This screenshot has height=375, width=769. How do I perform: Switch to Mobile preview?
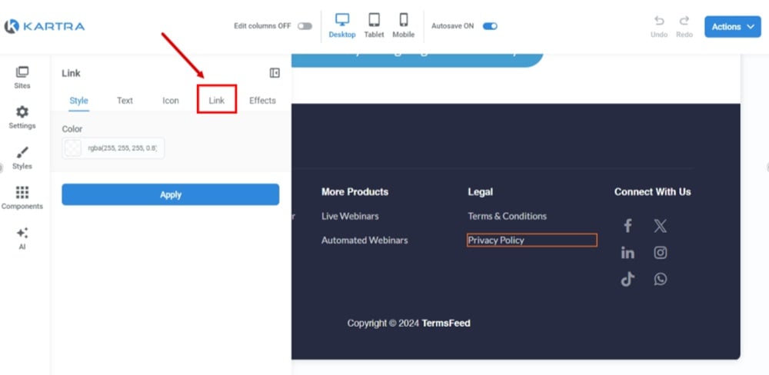[x=403, y=26]
